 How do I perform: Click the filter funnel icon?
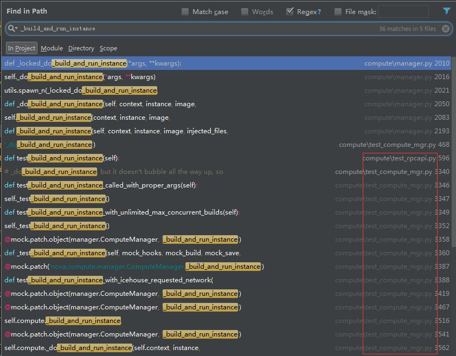click(446, 11)
